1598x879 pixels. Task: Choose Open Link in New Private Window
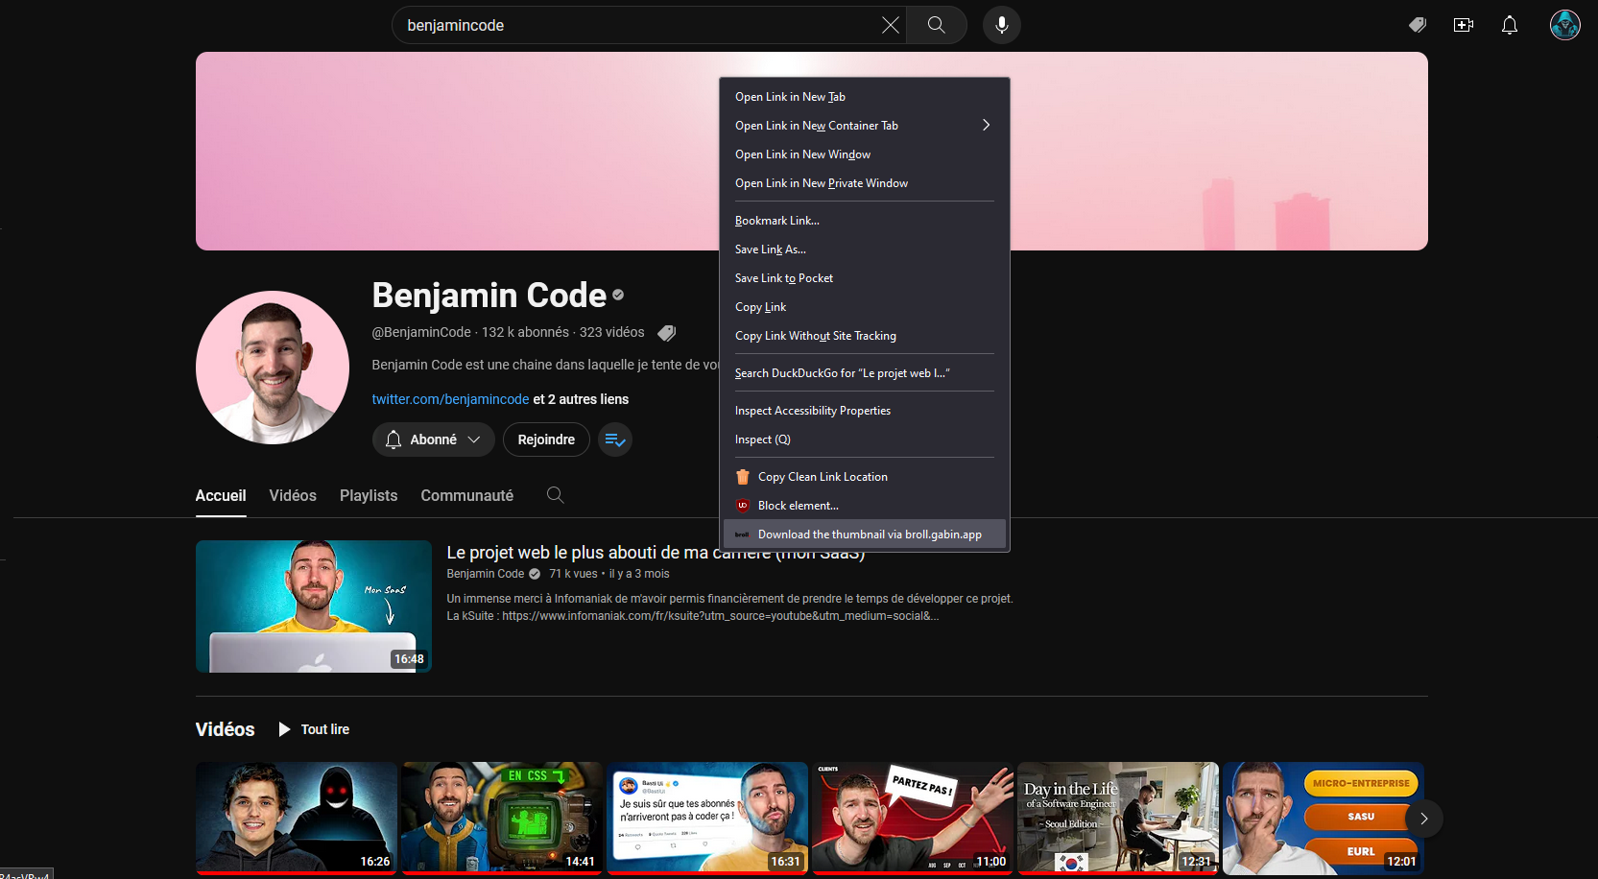[864, 183]
